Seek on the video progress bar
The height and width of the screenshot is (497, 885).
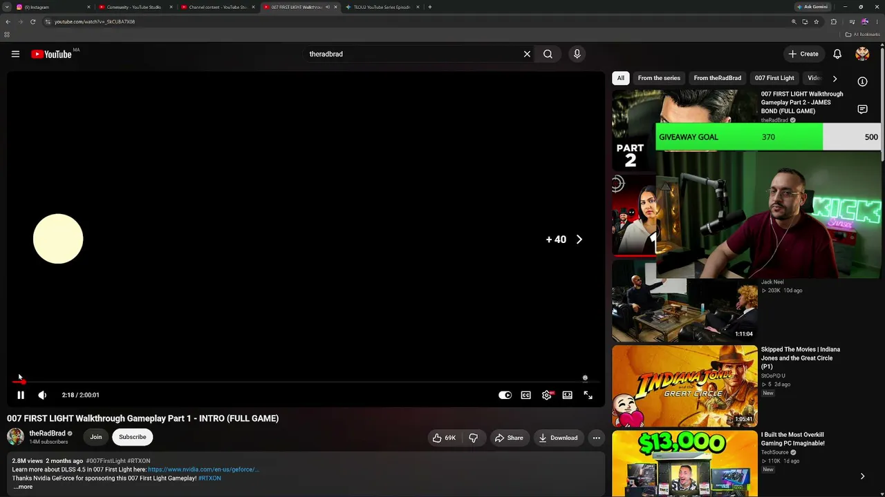click(306, 381)
